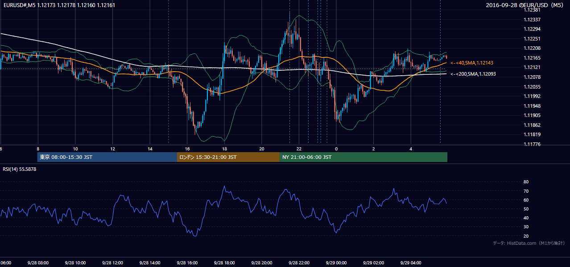Screen dimensions: 570x267
Task: Click price axis value 1.12251
Action: (532, 39)
